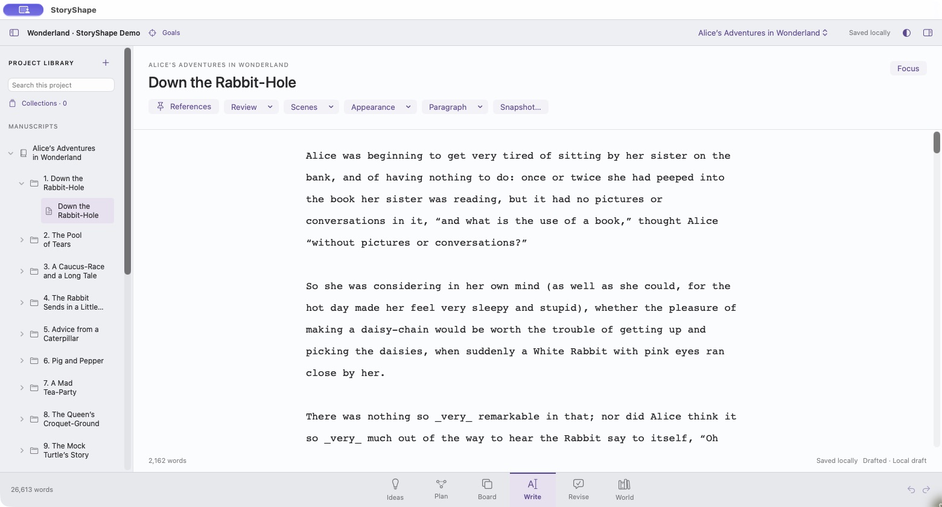Open the Paragraph dropdown menu
Viewport: 942px width, 507px height.
click(x=455, y=107)
